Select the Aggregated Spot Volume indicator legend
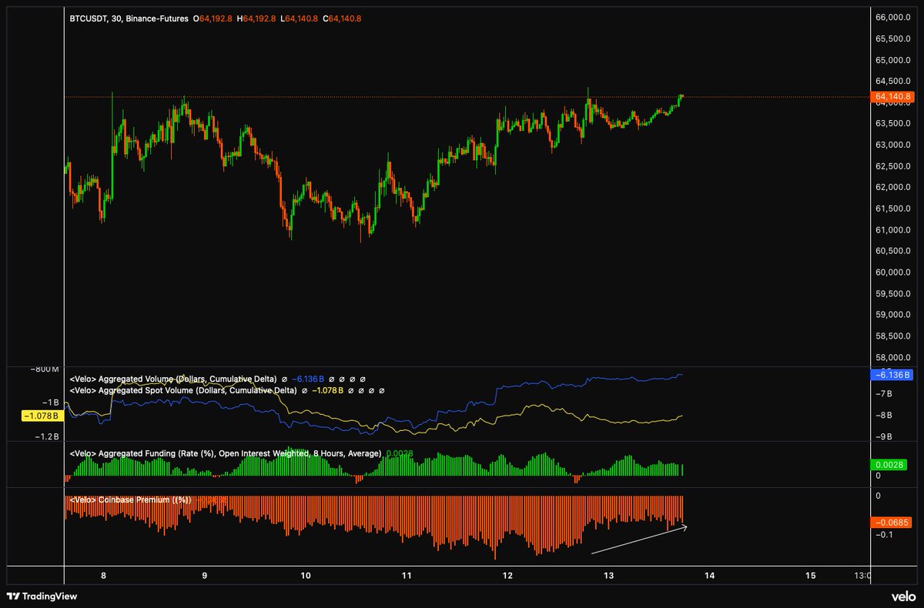Viewport: 924px width, 608px height. point(183,390)
